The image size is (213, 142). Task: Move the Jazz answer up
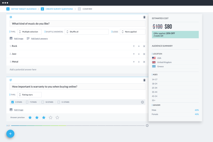134,54
